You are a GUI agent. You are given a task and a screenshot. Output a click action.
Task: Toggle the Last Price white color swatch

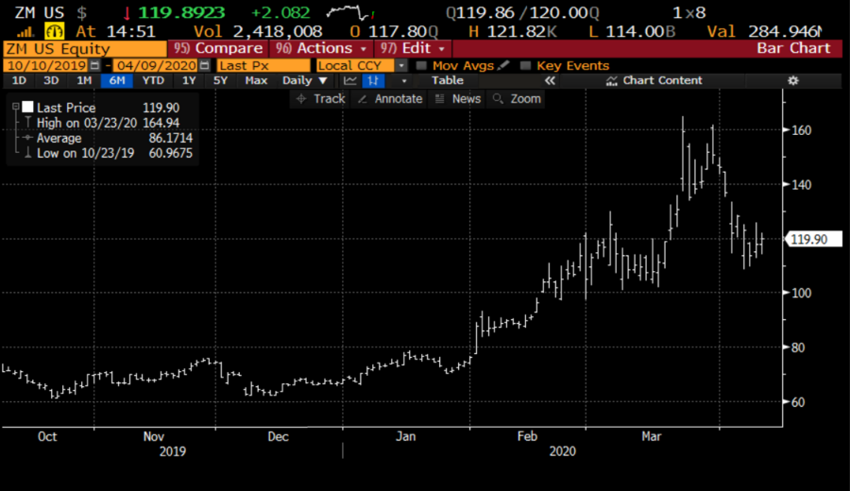click(27, 107)
